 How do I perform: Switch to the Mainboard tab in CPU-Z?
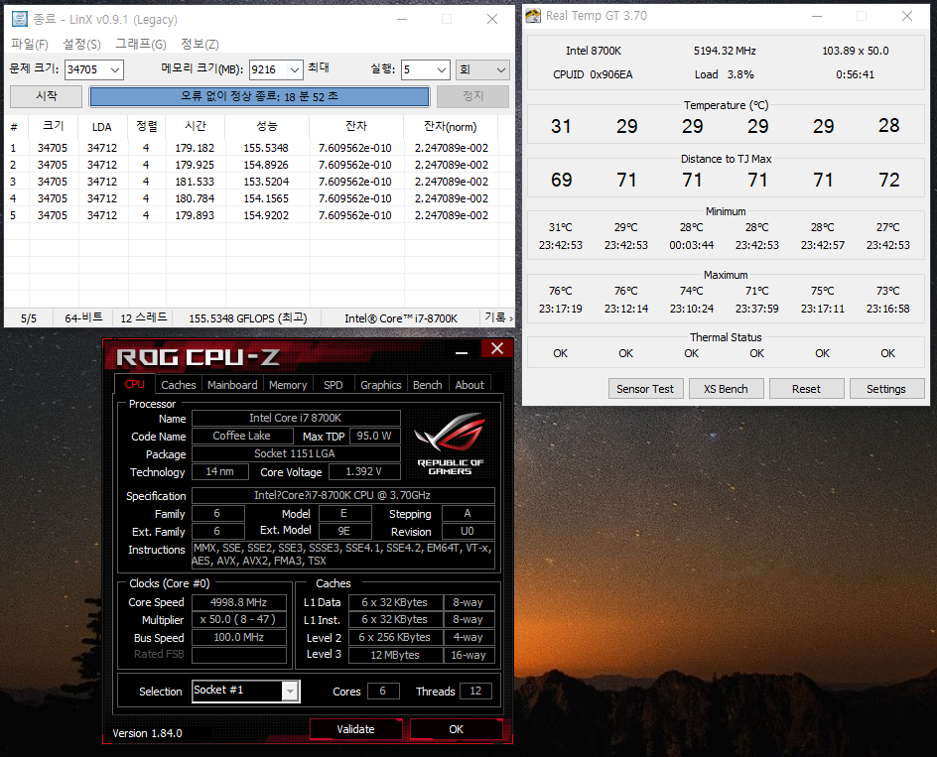coord(232,385)
